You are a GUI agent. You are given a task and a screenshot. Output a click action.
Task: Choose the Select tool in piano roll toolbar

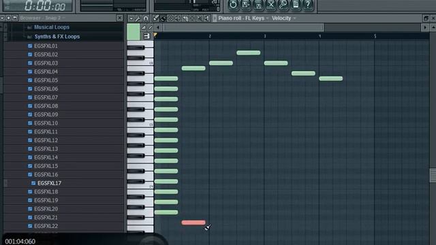pyautogui.click(x=192, y=18)
